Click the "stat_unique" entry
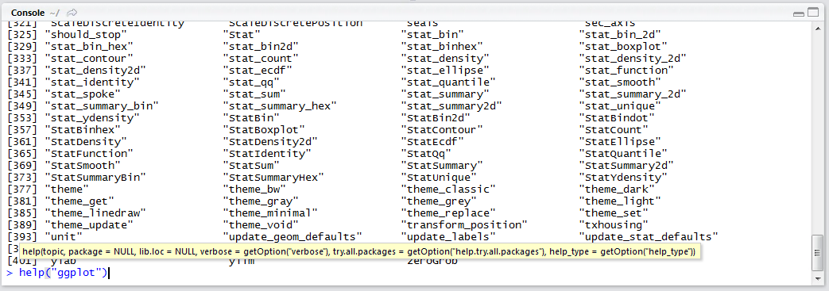Viewport: 829px width, 291px height. 620,105
